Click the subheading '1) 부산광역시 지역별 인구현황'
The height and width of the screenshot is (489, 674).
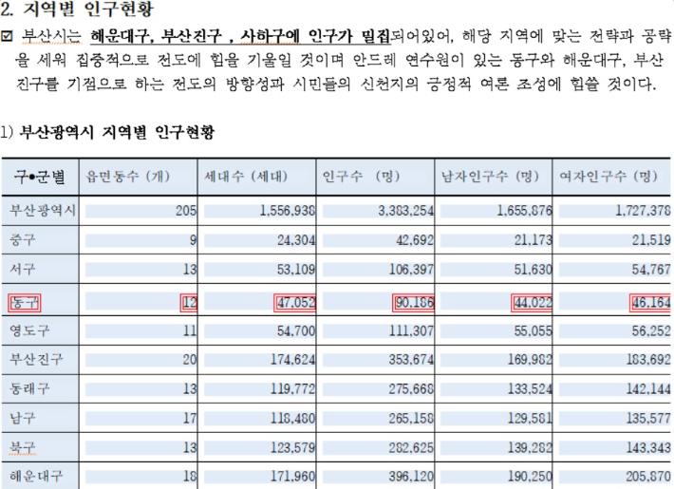(107, 132)
